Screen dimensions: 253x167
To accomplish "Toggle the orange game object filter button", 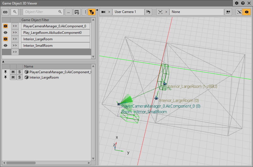I will coord(91,12).
